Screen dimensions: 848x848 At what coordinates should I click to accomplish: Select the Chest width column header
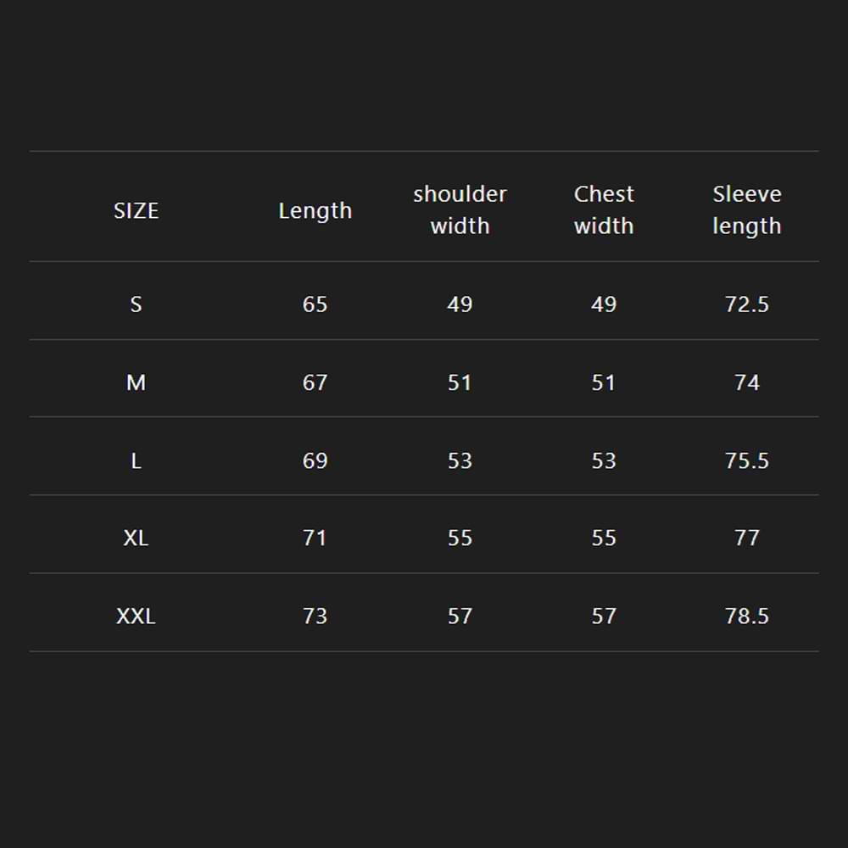point(604,209)
